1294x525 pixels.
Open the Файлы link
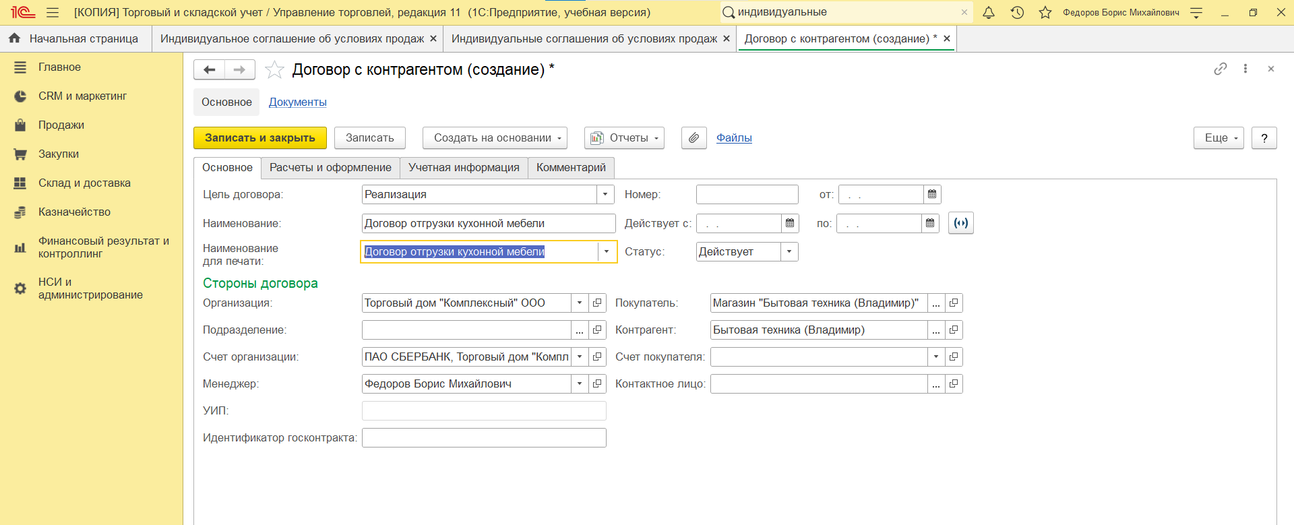tap(734, 137)
